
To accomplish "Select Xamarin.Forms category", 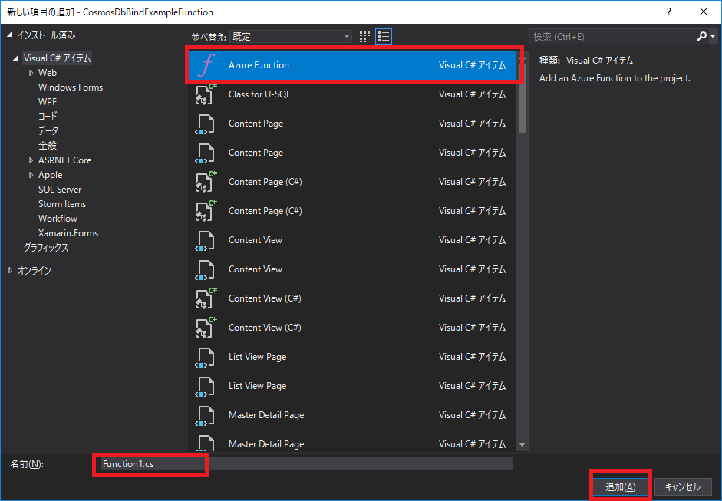I will 68,233.
